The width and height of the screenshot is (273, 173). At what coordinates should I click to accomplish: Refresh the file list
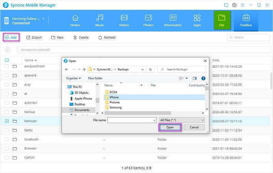[x=107, y=37]
